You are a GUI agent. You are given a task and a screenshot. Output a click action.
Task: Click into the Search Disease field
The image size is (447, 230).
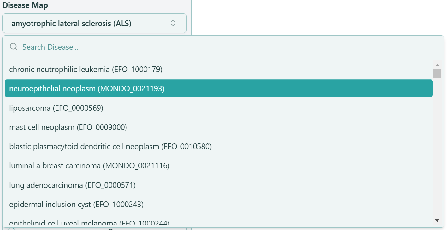click(221, 47)
